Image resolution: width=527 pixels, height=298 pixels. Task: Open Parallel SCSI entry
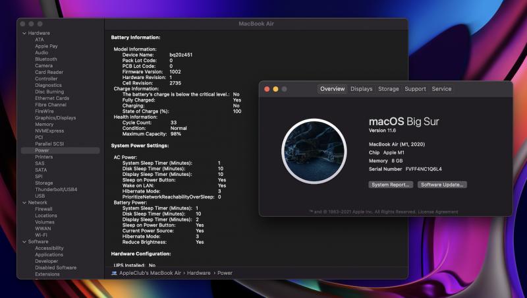[49, 144]
